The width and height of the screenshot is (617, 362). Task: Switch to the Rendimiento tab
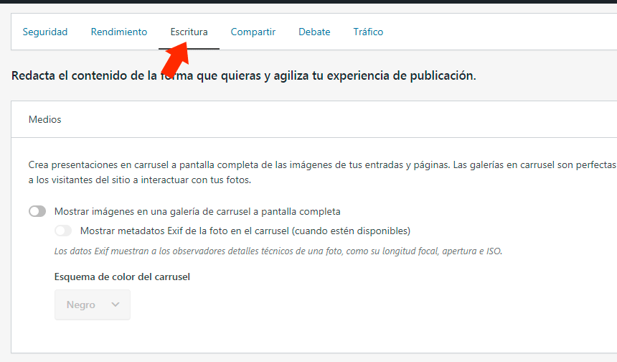pos(119,32)
